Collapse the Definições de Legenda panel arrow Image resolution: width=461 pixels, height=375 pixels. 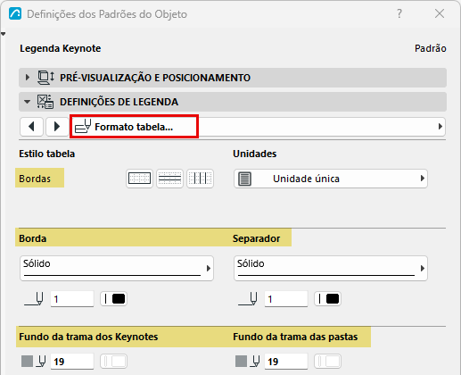pos(28,102)
